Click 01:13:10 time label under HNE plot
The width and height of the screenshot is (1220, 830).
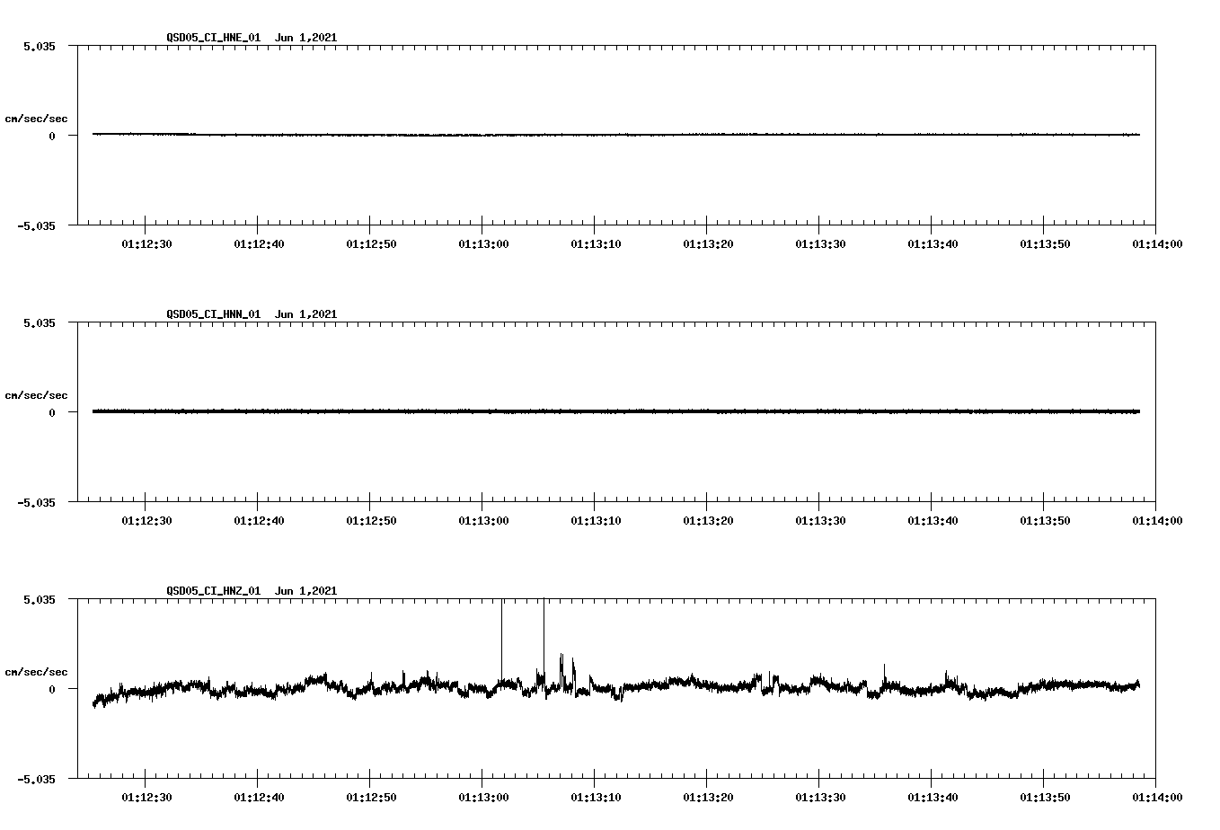(596, 243)
